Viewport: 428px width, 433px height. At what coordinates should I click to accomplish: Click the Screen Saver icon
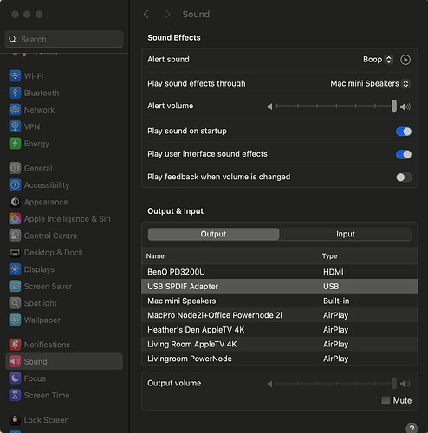tap(15, 286)
